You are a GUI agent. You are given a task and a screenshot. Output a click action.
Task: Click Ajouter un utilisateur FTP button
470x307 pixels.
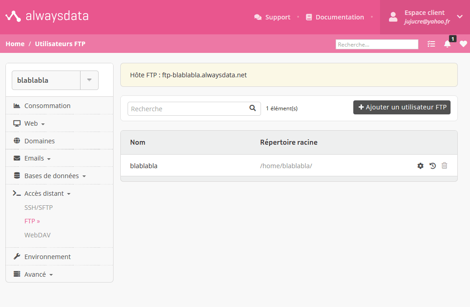(402, 107)
